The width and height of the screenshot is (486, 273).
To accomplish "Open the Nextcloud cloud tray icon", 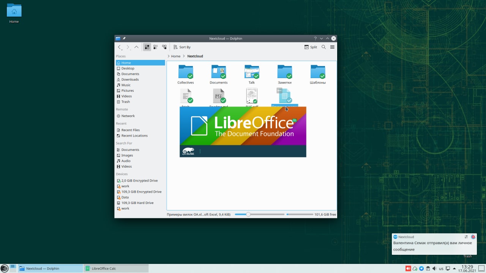I will click(x=415, y=268).
